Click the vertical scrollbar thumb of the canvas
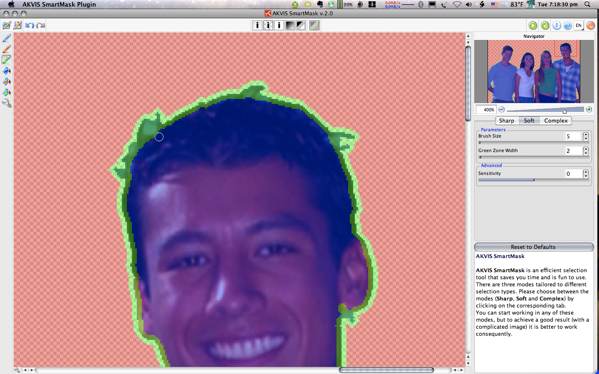 click(468, 83)
